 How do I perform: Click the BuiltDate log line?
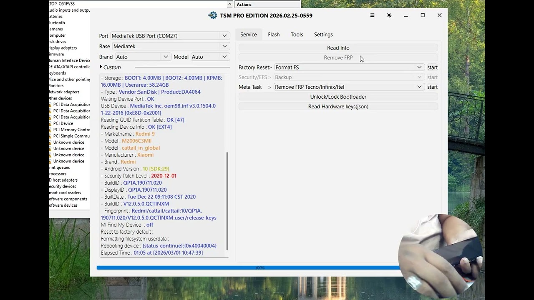[x=148, y=197]
